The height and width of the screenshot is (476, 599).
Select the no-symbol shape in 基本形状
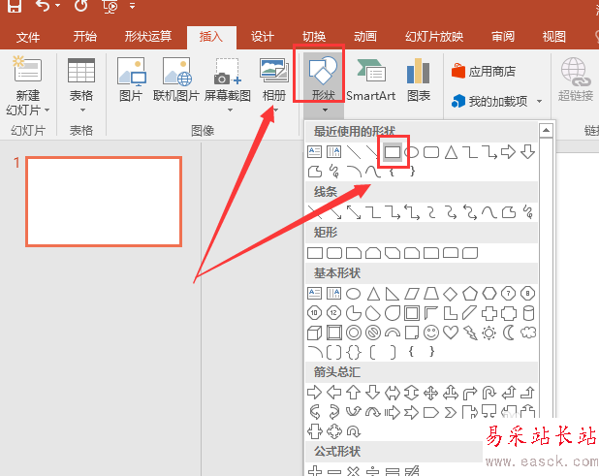373,333
